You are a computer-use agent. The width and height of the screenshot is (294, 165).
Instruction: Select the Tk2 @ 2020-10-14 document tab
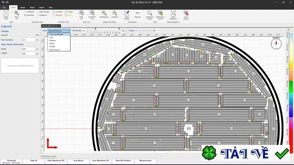50,26
